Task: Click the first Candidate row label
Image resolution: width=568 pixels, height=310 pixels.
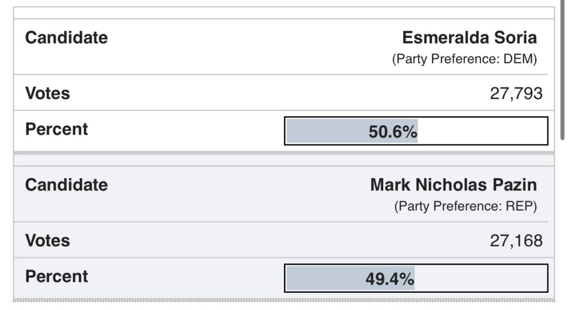Action: click(x=67, y=38)
